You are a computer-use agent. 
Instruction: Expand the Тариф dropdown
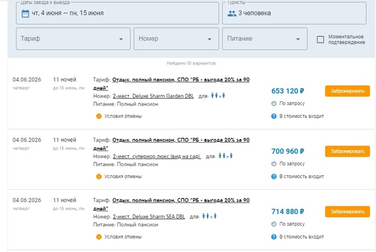point(73,39)
